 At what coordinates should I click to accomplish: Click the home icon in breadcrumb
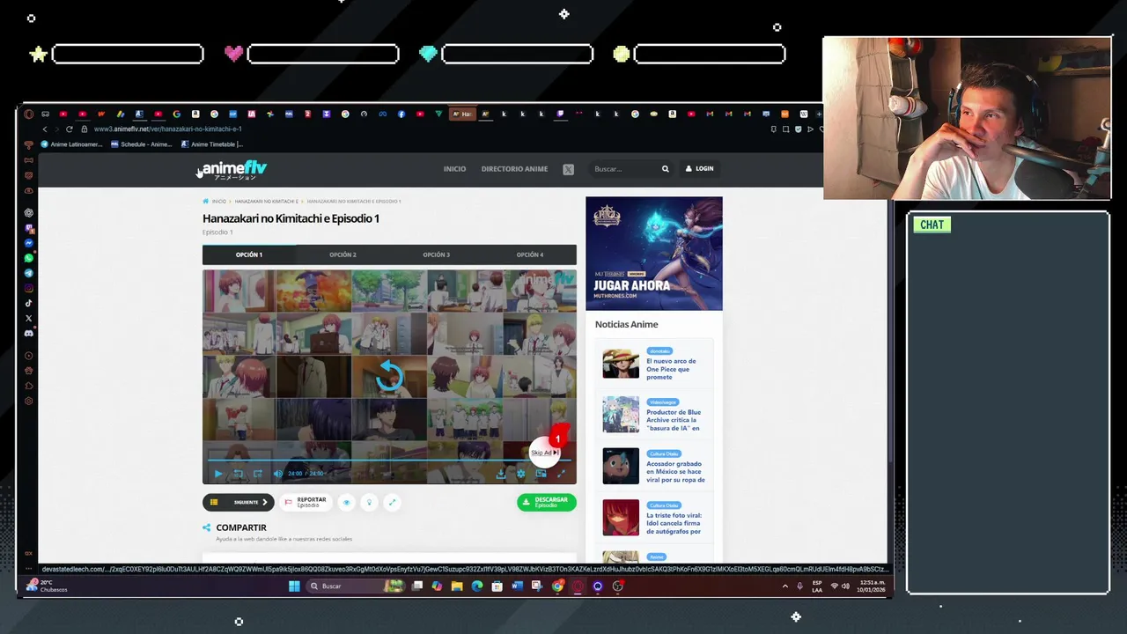(206, 201)
